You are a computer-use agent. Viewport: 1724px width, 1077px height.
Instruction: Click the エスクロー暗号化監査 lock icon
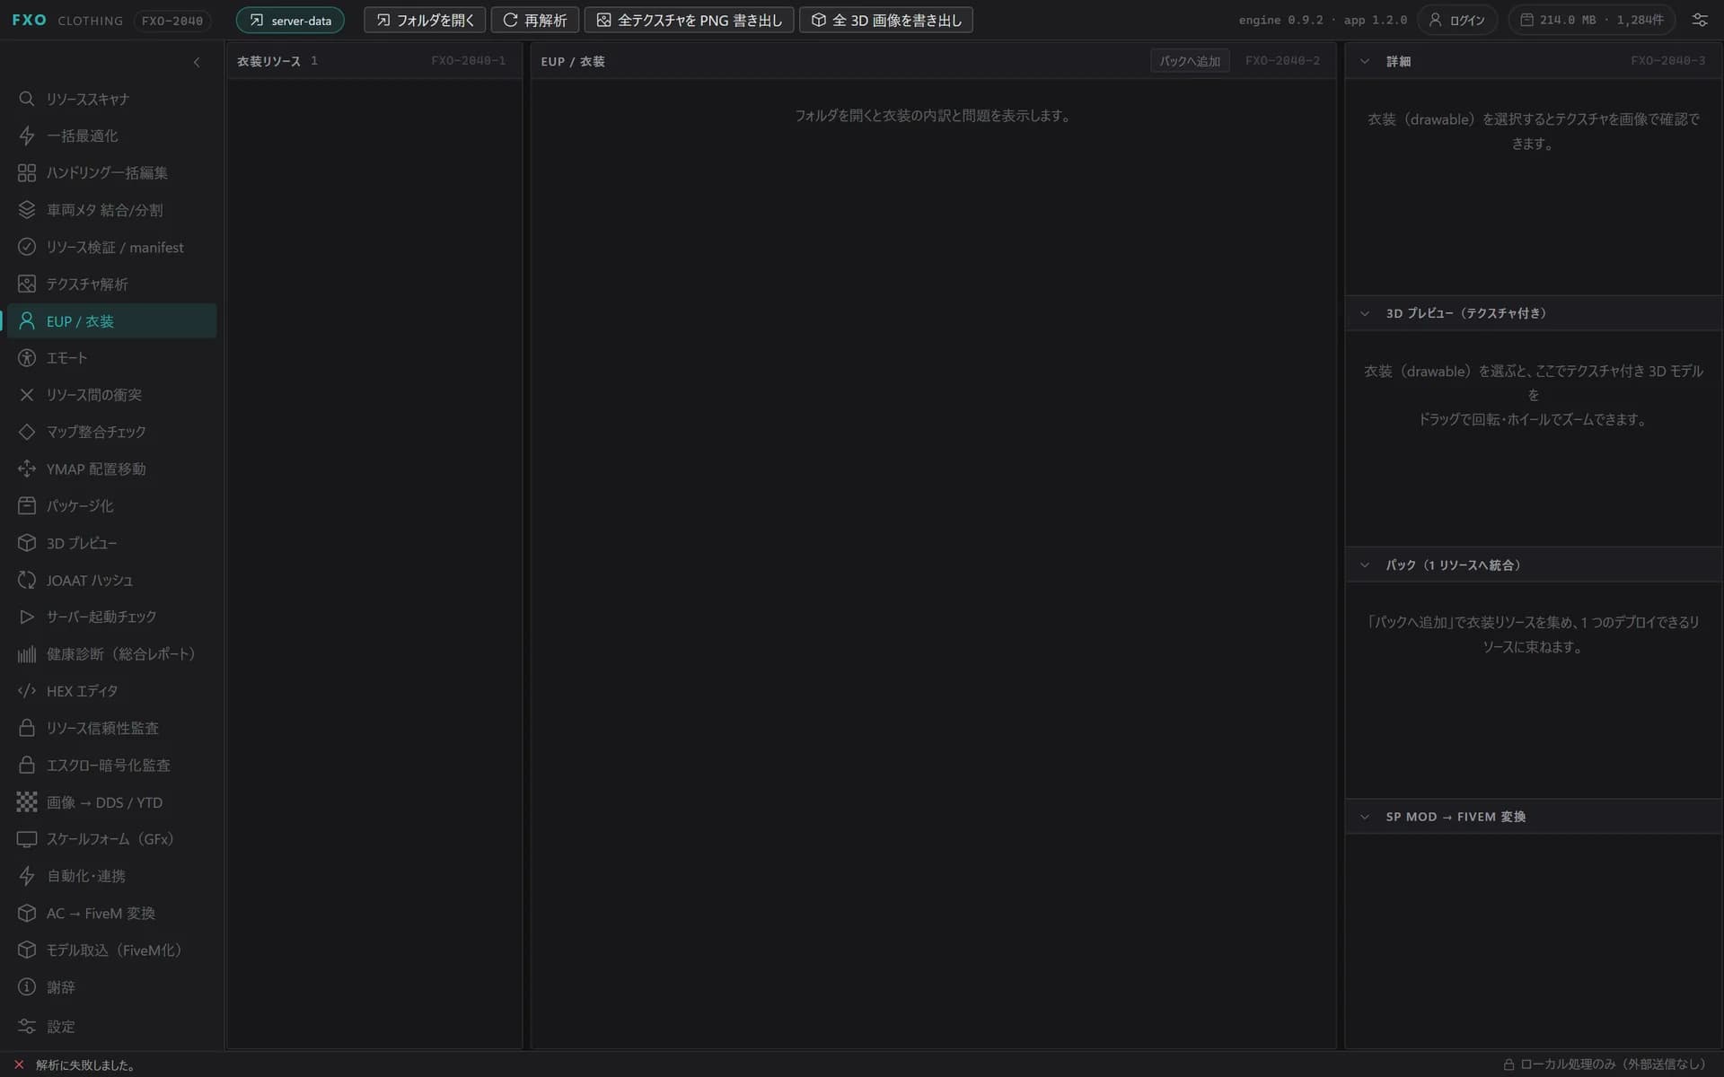pos(27,765)
